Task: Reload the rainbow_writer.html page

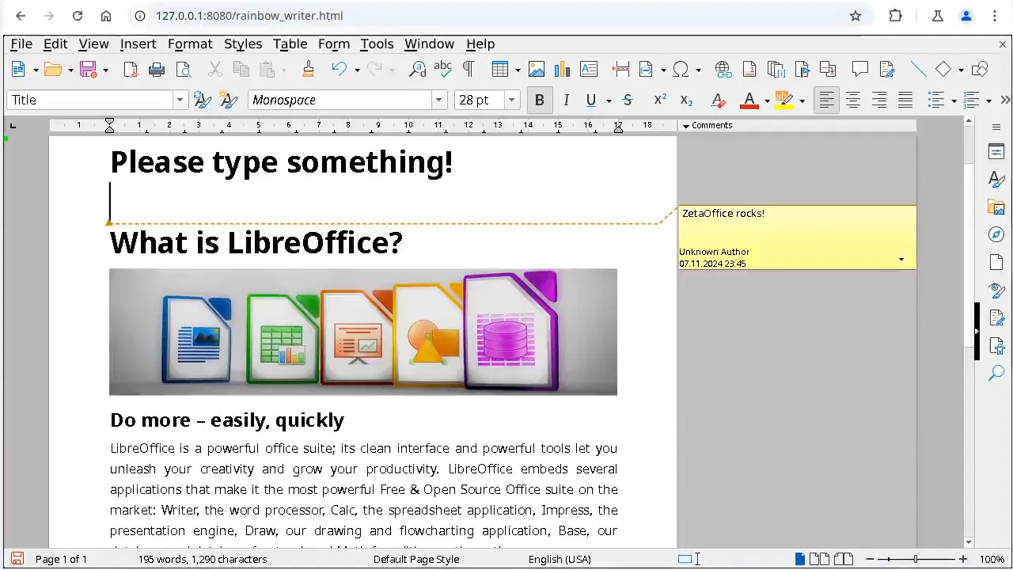Action: [78, 16]
